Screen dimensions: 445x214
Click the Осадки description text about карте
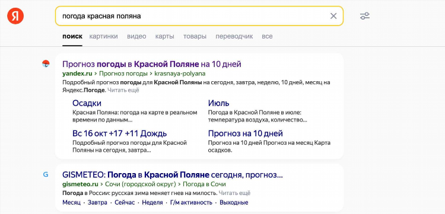coord(135,116)
